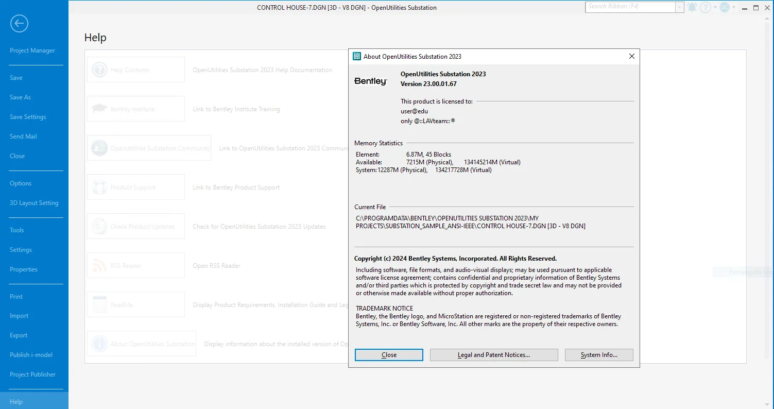Screen dimensions: 774x409
Task: Click 'Link to Bentley Institute Training' description
Action: [x=236, y=109]
